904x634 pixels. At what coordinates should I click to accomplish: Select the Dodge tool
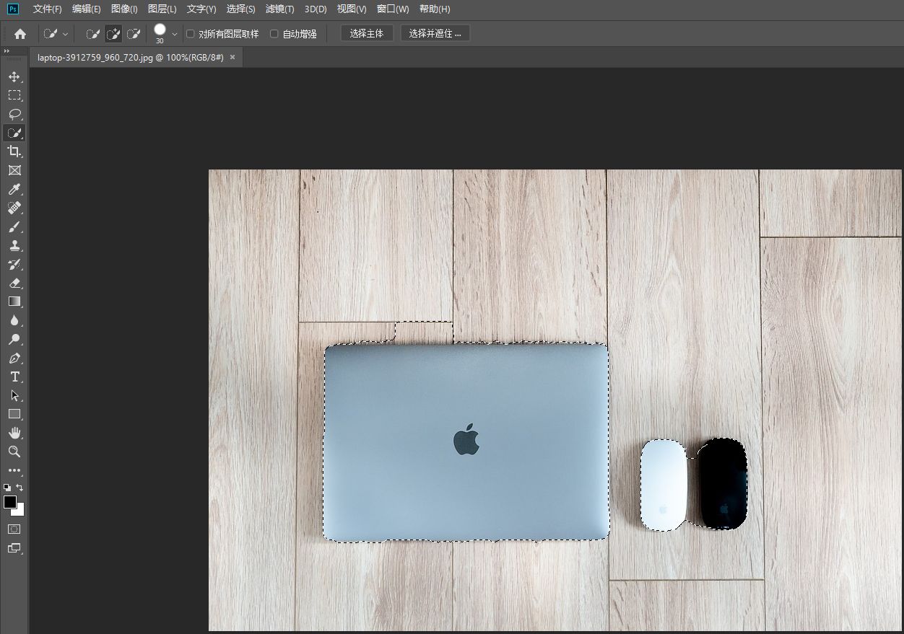point(14,339)
